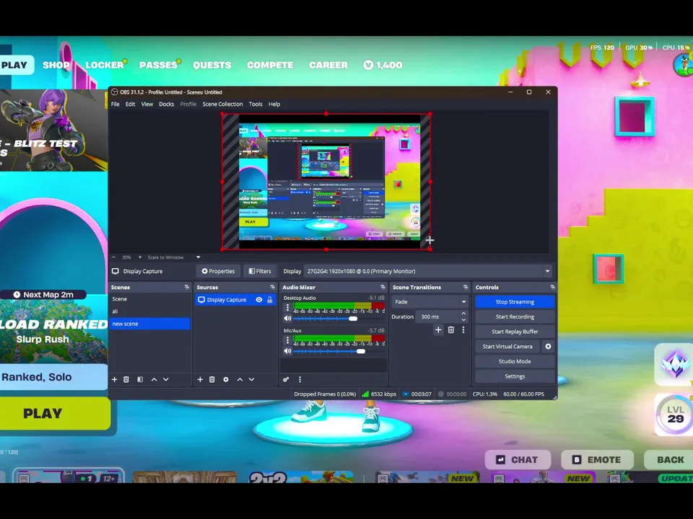
Task: Pop out the Audio Mixer dock icon
Action: pyautogui.click(x=383, y=288)
